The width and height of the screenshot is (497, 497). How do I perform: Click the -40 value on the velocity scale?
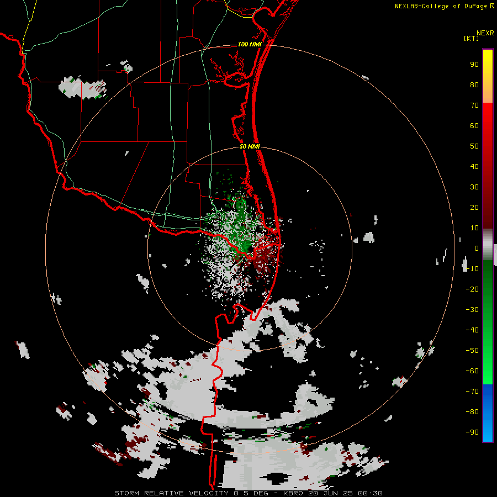pyautogui.click(x=472, y=330)
